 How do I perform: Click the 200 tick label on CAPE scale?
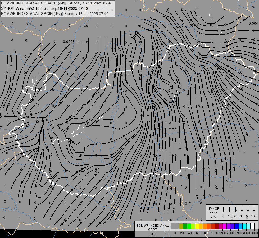[183, 233]
